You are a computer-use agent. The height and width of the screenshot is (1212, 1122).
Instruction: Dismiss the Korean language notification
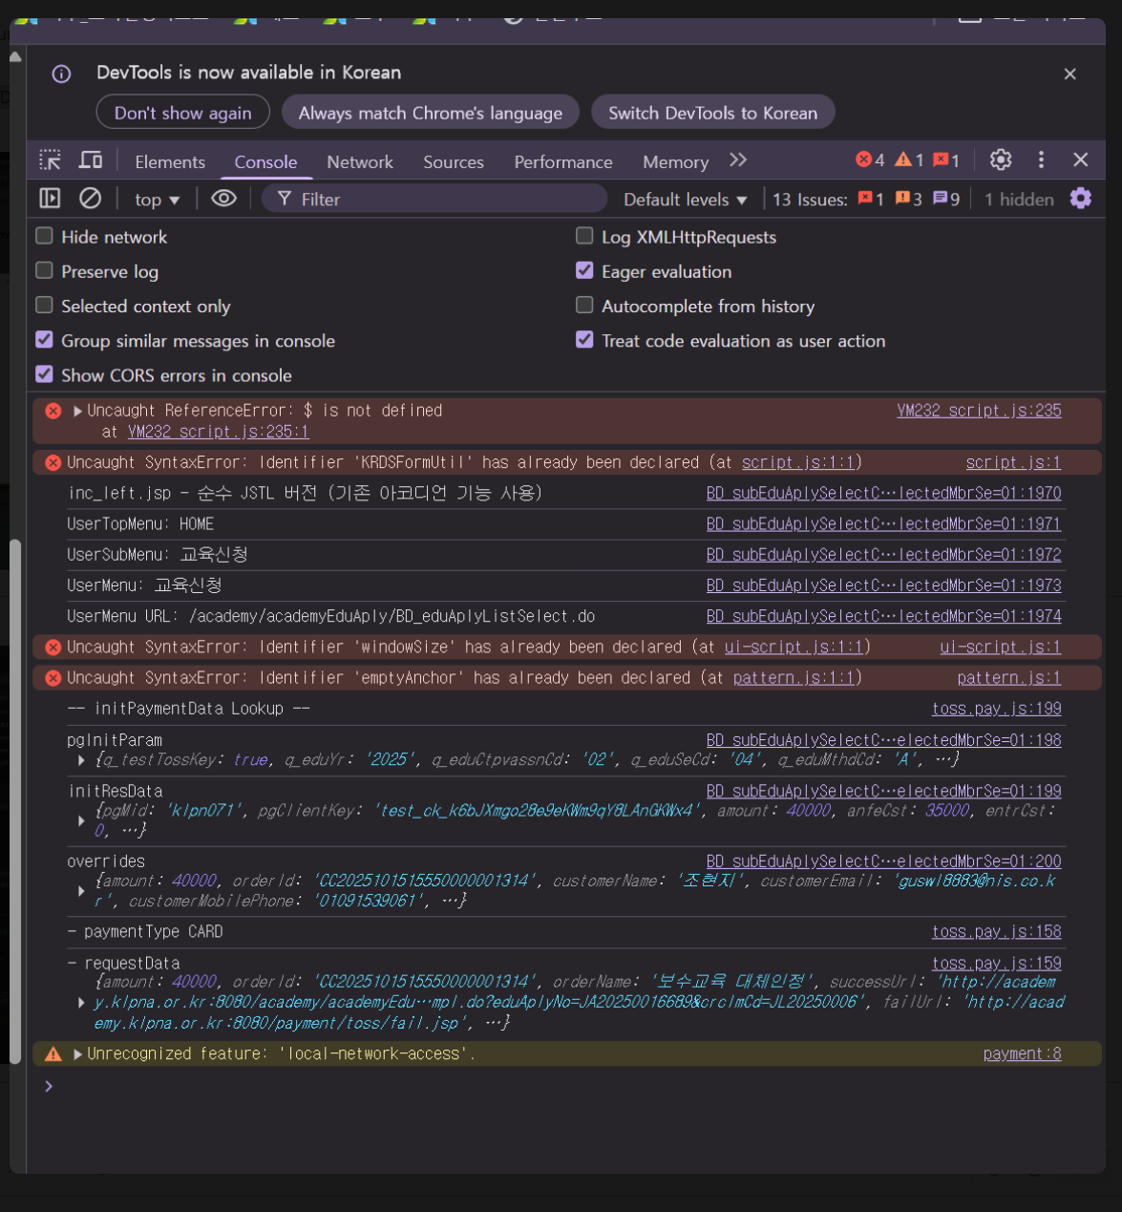click(x=1069, y=74)
